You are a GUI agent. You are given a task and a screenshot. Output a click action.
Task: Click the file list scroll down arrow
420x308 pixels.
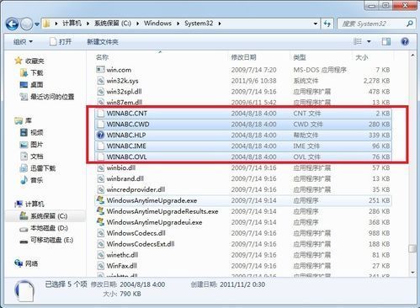(412, 272)
